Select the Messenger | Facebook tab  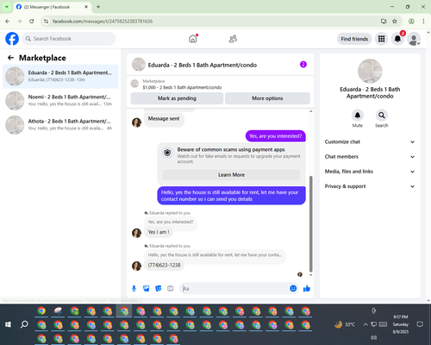[52, 7]
